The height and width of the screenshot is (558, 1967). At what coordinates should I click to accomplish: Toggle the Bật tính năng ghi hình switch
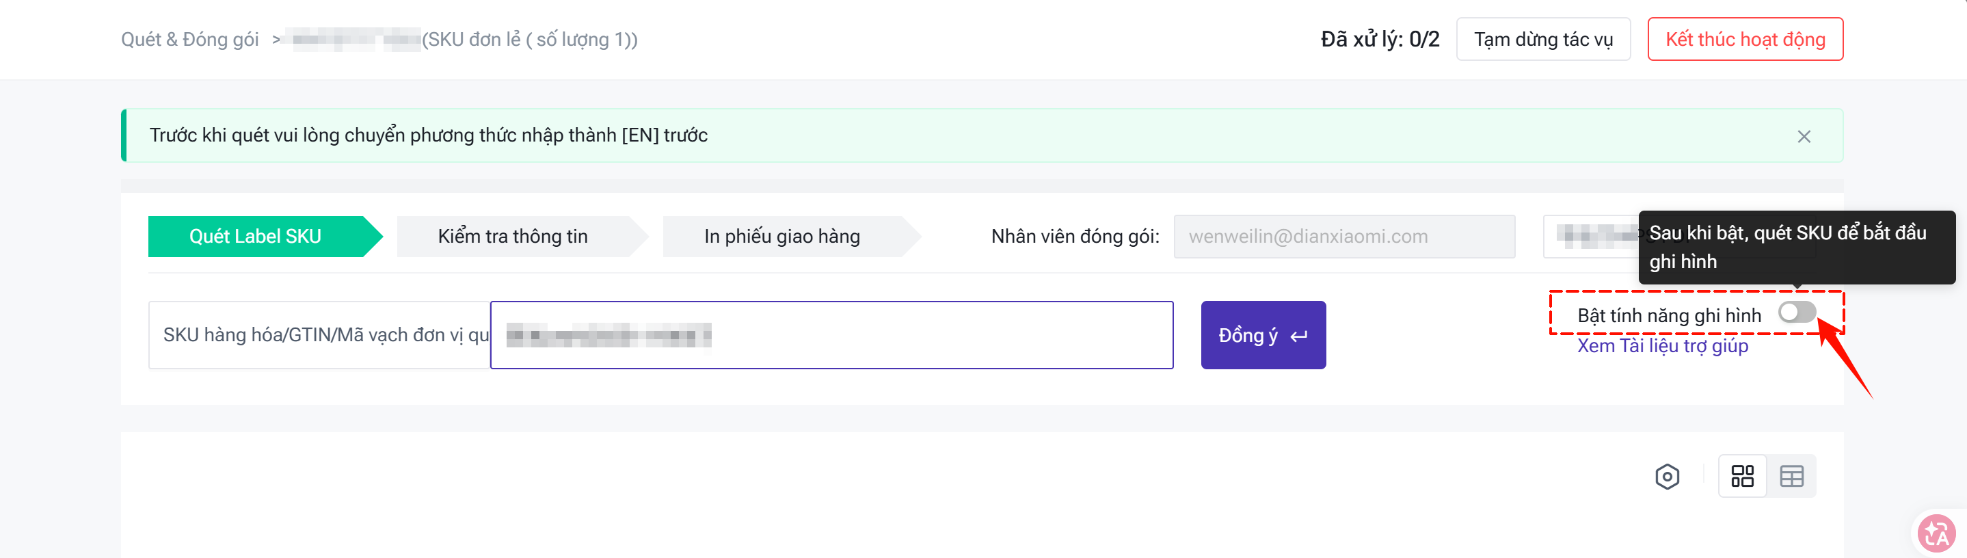(1796, 313)
